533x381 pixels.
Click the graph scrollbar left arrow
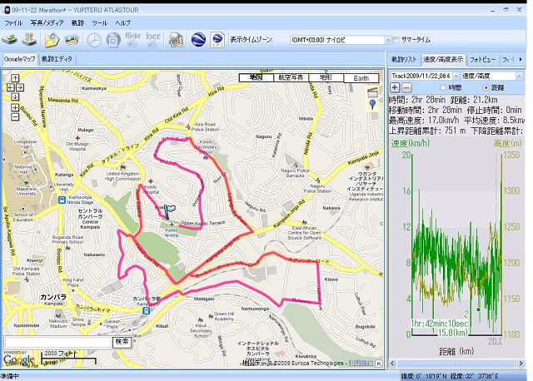[x=392, y=364]
